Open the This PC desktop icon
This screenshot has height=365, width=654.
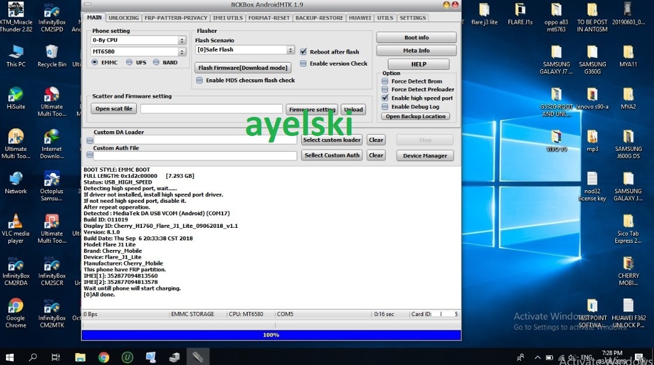16,55
